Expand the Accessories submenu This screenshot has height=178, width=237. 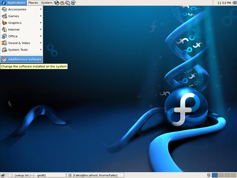pos(22,9)
